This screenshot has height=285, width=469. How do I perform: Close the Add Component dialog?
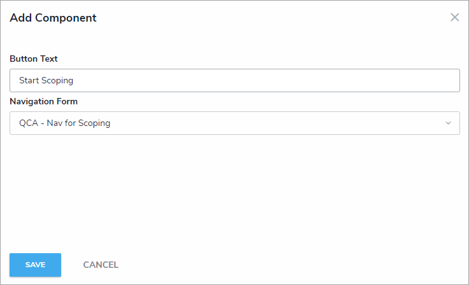pyautogui.click(x=454, y=18)
